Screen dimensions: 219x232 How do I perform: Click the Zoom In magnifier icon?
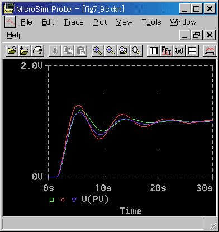click(x=98, y=50)
